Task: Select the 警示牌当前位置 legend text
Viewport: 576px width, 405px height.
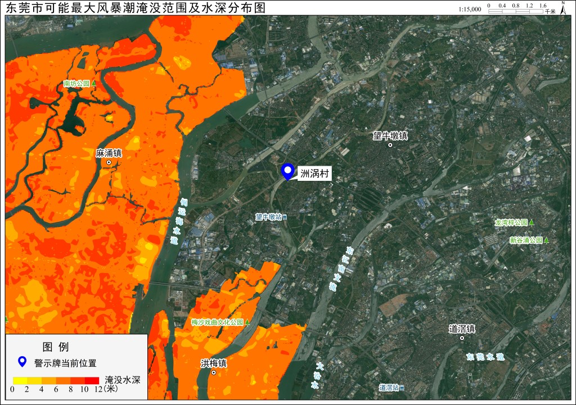Action: [65, 363]
